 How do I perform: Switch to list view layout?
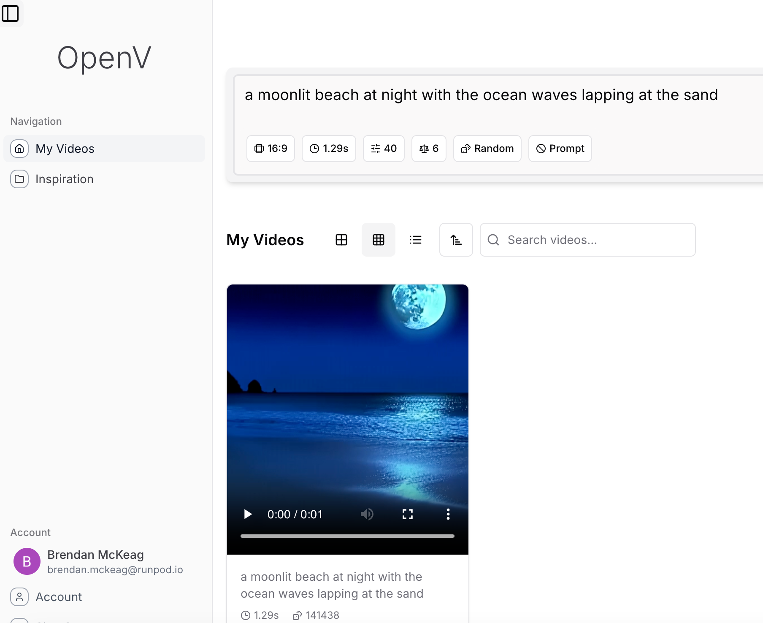click(415, 240)
